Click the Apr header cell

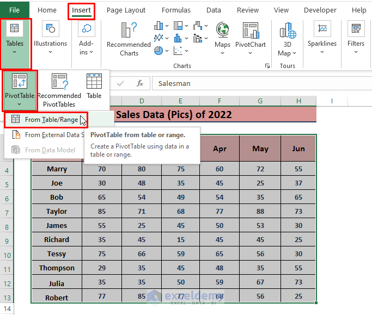point(219,149)
